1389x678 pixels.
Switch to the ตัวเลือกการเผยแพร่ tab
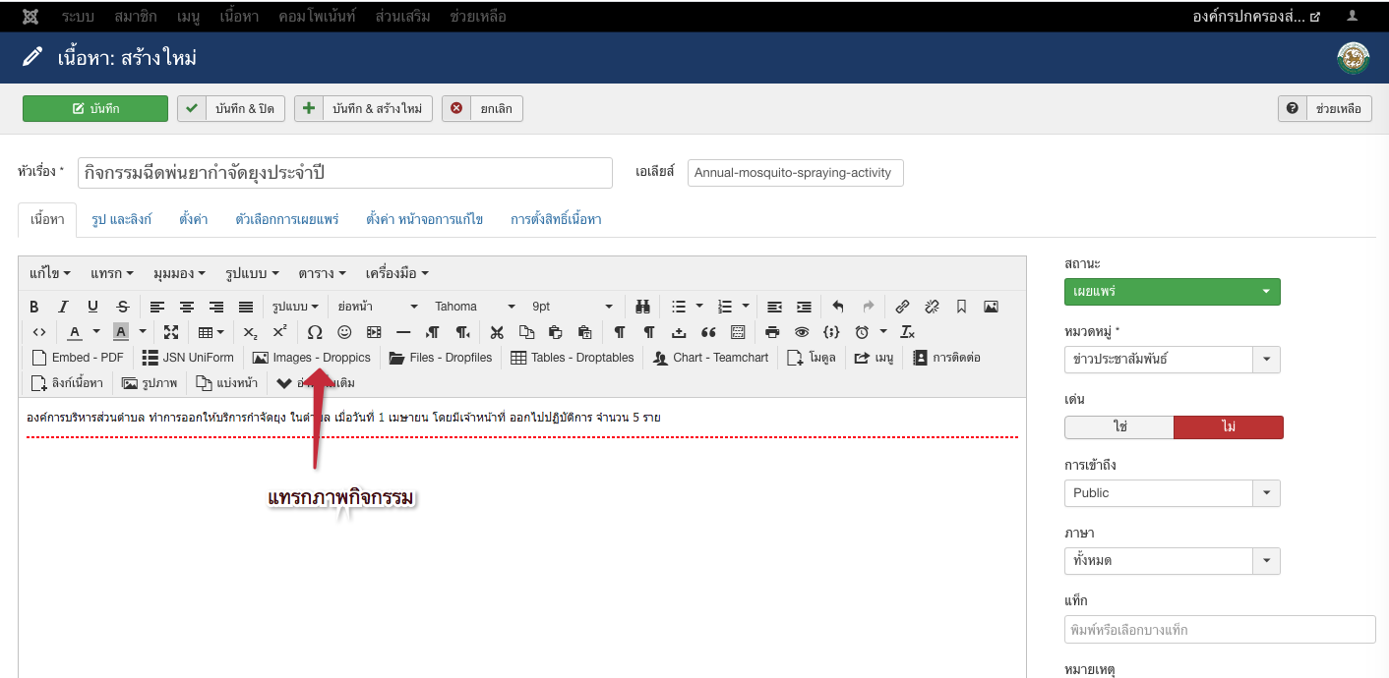pyautogui.click(x=287, y=220)
